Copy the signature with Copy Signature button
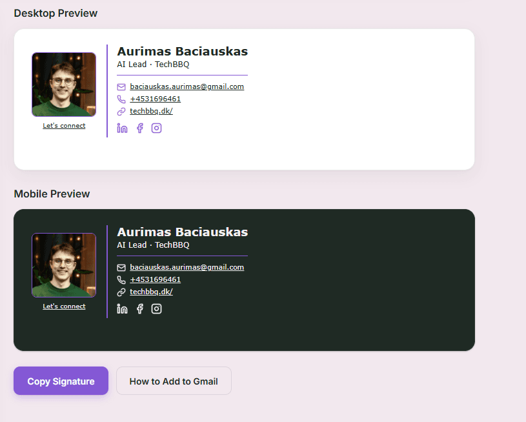This screenshot has width=526, height=422. 61,381
